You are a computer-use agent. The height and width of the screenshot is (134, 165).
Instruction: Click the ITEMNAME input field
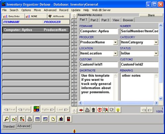tap(99, 31)
